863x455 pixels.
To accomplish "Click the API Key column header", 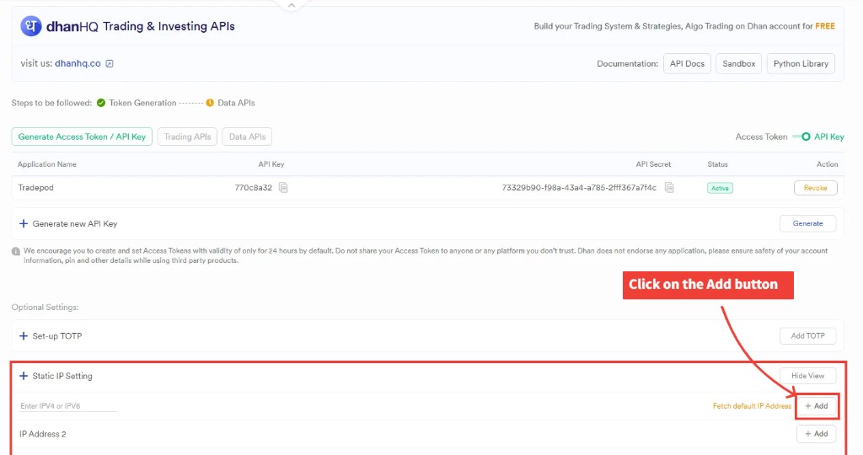I will [271, 164].
